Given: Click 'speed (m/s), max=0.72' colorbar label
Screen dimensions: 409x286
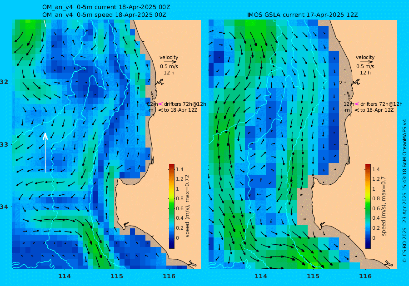Looking at the screenshot, I should [x=187, y=206].
